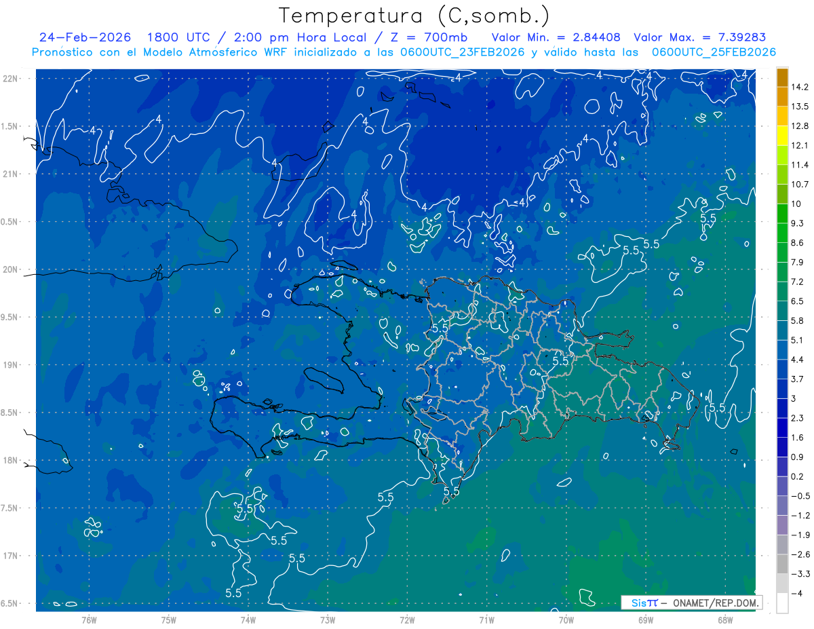Click the 10.7 colorbar label
This screenshot has width=814, height=629.
point(800,185)
